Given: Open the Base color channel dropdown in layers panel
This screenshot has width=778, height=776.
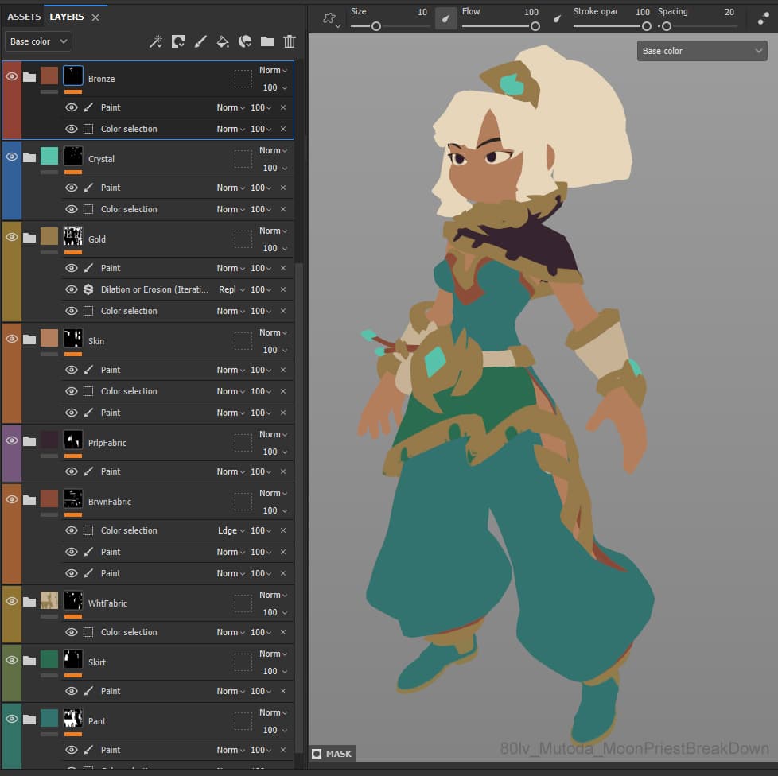Looking at the screenshot, I should pos(38,41).
